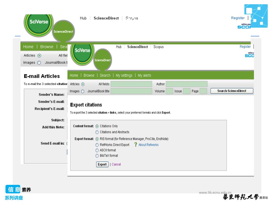Click the Cancel link beside Export
The height and width of the screenshot is (204, 272).
[116, 164]
